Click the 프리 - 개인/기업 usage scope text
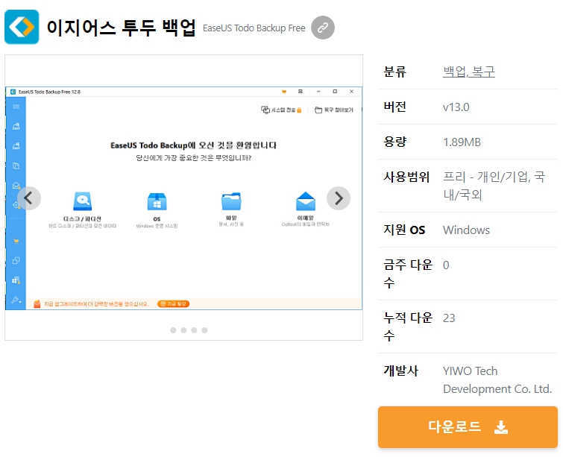This screenshot has width=563, height=457. [494, 186]
